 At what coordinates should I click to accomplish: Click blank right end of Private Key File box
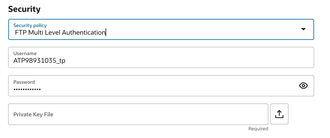click(252, 114)
